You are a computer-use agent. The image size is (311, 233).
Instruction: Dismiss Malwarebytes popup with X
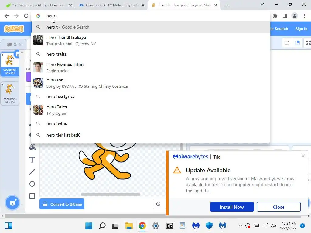(x=303, y=156)
